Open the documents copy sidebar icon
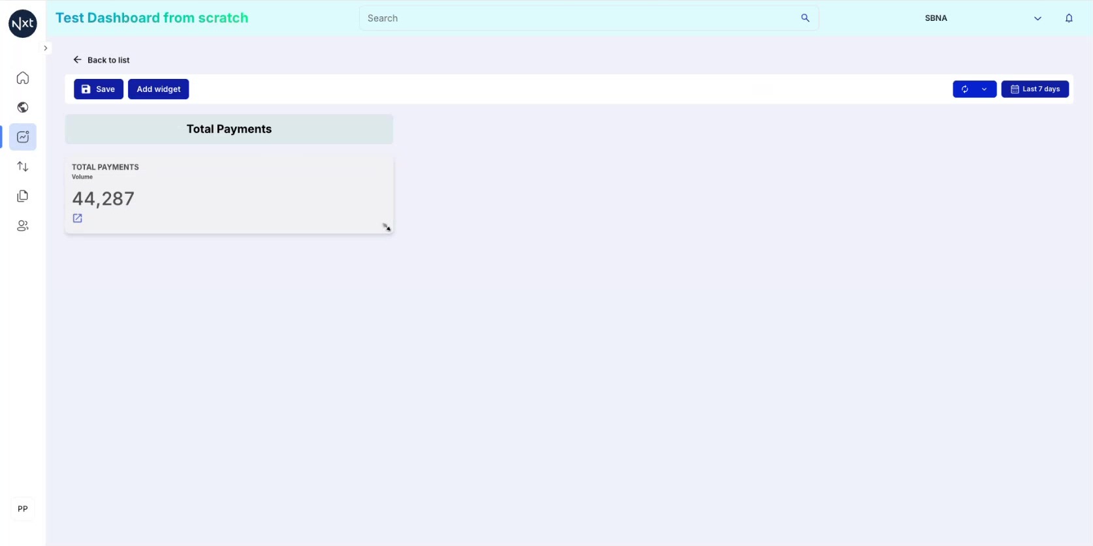1093x546 pixels. pos(23,196)
